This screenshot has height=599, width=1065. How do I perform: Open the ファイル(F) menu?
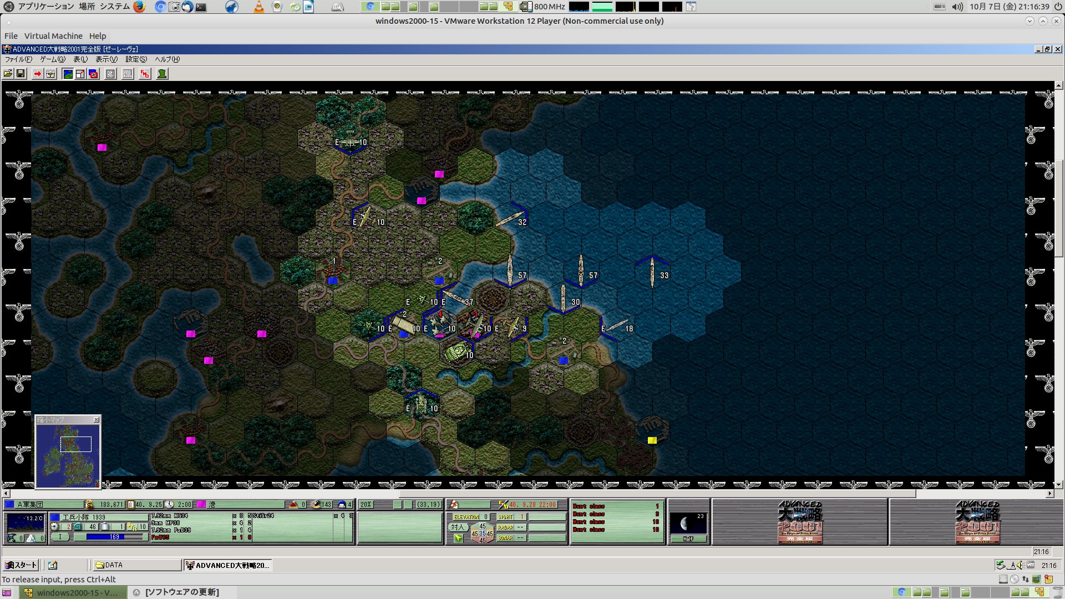18,59
